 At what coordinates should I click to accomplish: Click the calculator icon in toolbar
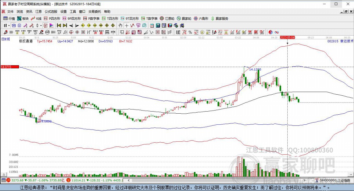pyautogui.click(x=158, y=26)
